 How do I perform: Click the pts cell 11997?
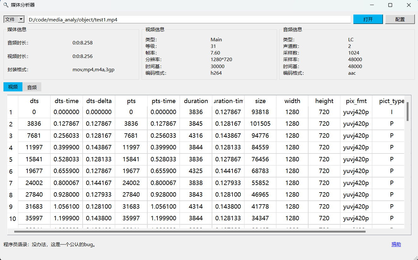pos(131,147)
